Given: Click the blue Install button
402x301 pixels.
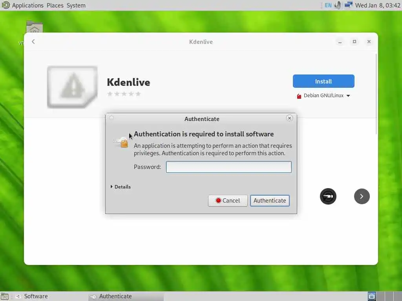Looking at the screenshot, I should coord(323,81).
